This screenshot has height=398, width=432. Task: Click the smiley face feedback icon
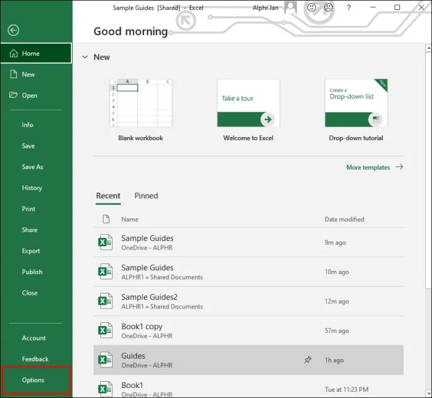[311, 8]
